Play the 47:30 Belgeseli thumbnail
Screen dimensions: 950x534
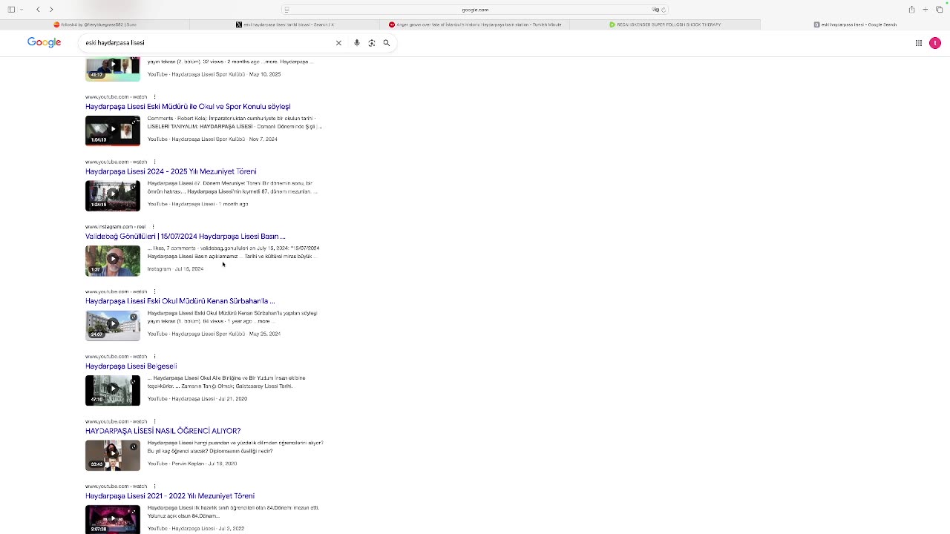click(113, 390)
